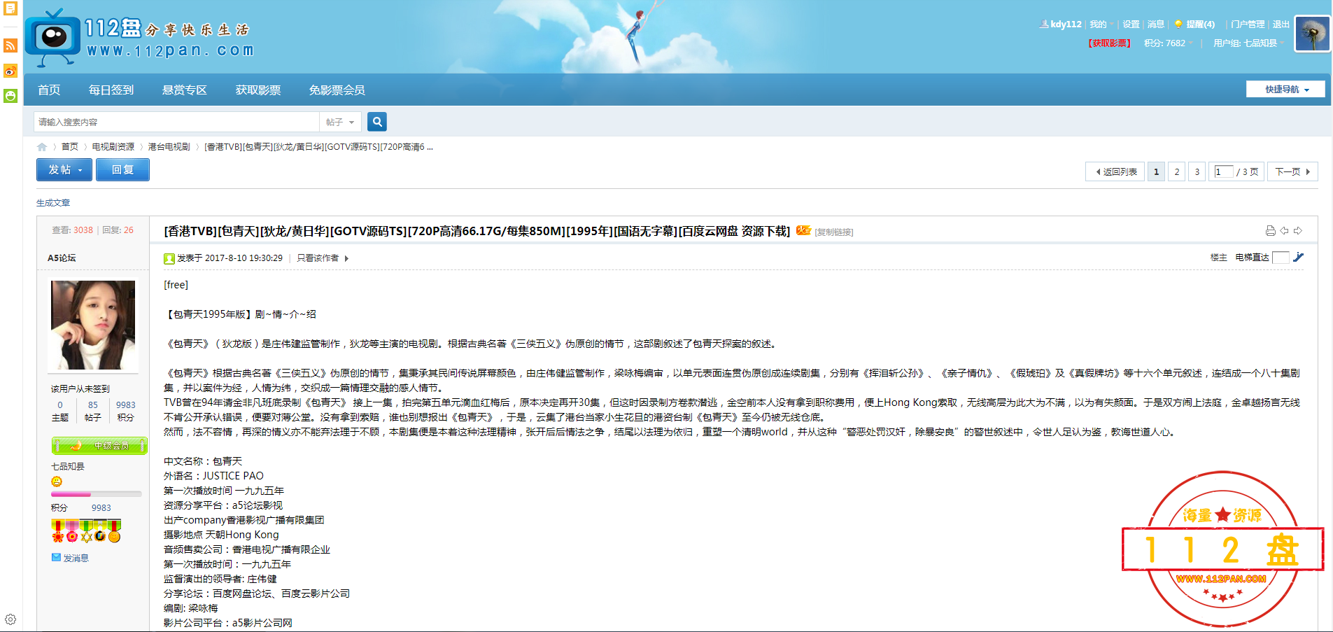Image resolution: width=1333 pixels, height=632 pixels.
Task: Open the 获取影票 navigation tab
Action: tap(258, 90)
